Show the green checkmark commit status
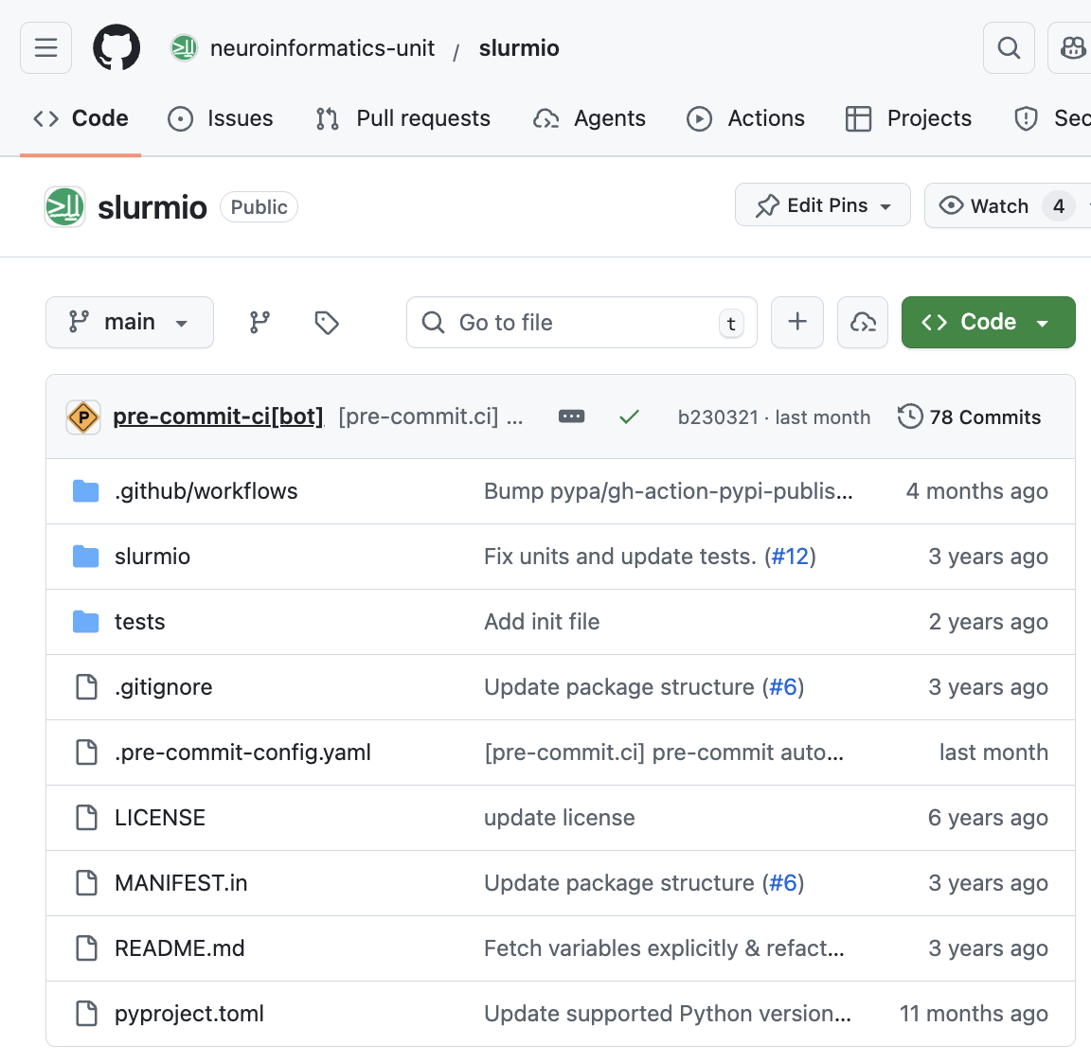Screen dimensions: 1091x1062 click(629, 416)
